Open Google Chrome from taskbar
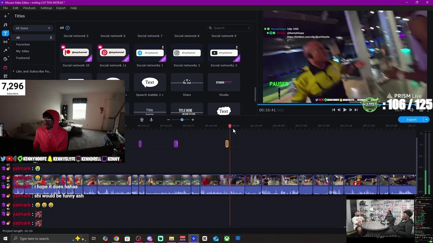Viewport: 433px width, 243px height. coord(116,239)
